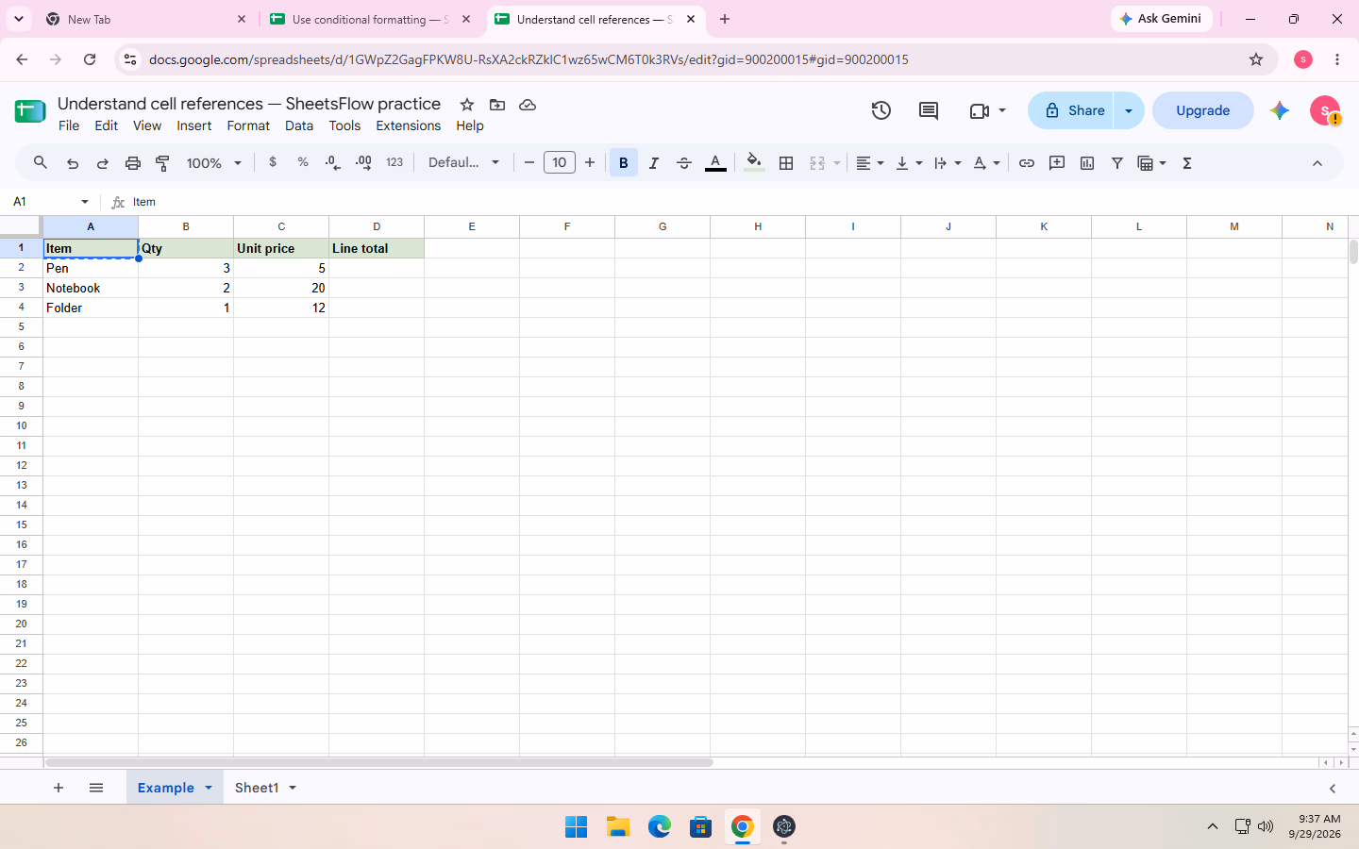This screenshot has width=1359, height=849.
Task: Create a filter
Action: (1117, 163)
